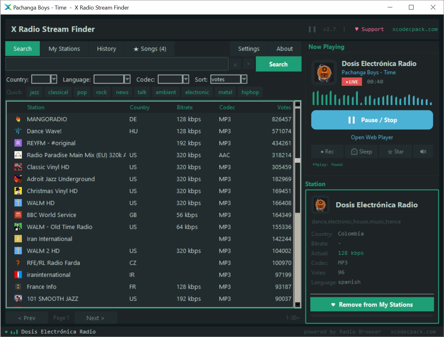Open the Sort dropdown set to votes

pos(244,79)
